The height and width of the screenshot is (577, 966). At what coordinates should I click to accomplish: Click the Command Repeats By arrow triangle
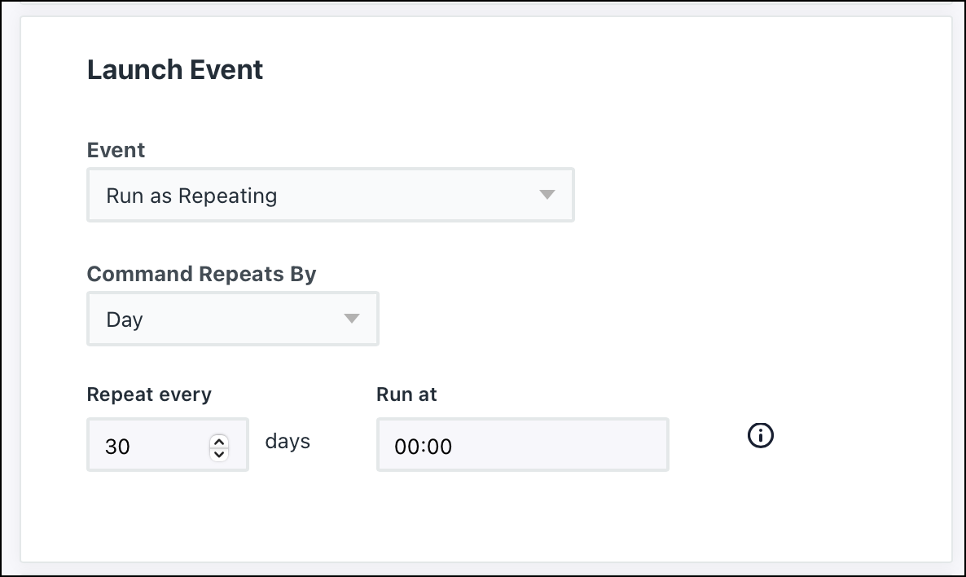coord(351,319)
